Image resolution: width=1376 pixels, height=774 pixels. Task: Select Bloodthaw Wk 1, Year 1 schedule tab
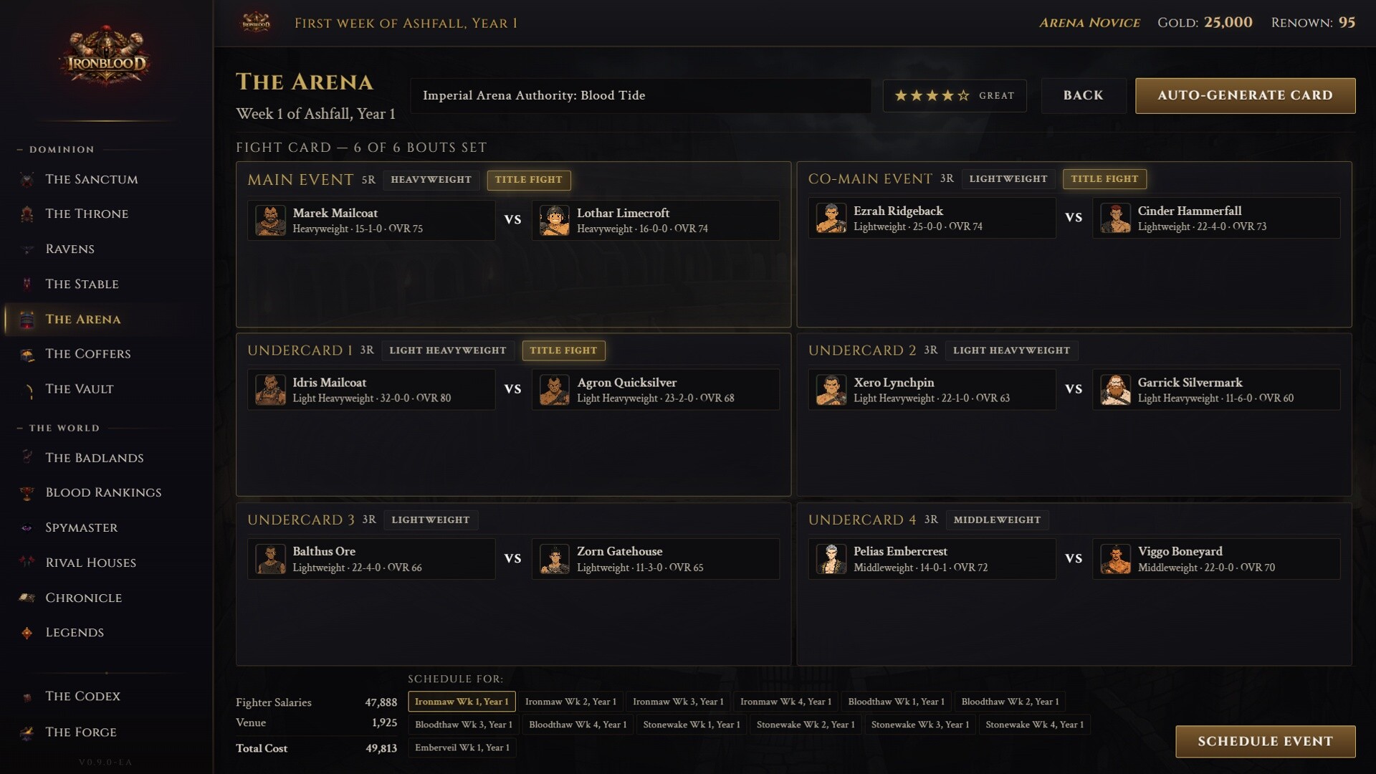coord(896,702)
